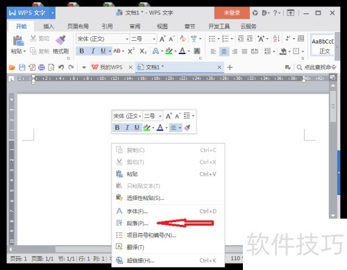Choose 段落(P)... from context menu
Screen dimensions: 347x270
point(168,223)
